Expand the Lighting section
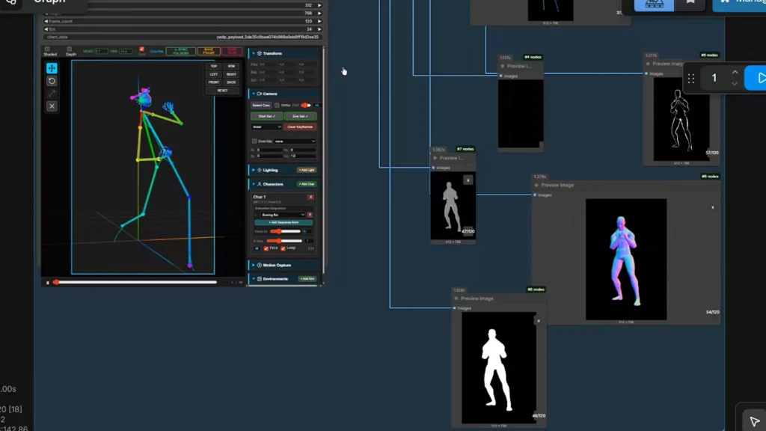This screenshot has height=431, width=766. [254, 170]
